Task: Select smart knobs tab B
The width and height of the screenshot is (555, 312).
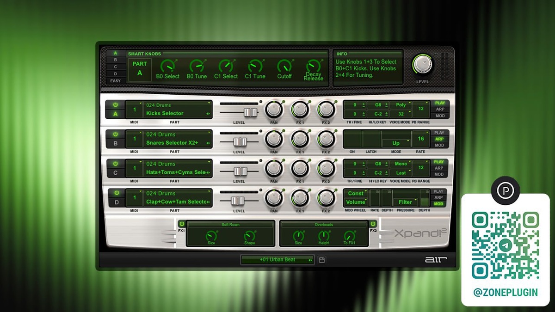Action: point(115,60)
